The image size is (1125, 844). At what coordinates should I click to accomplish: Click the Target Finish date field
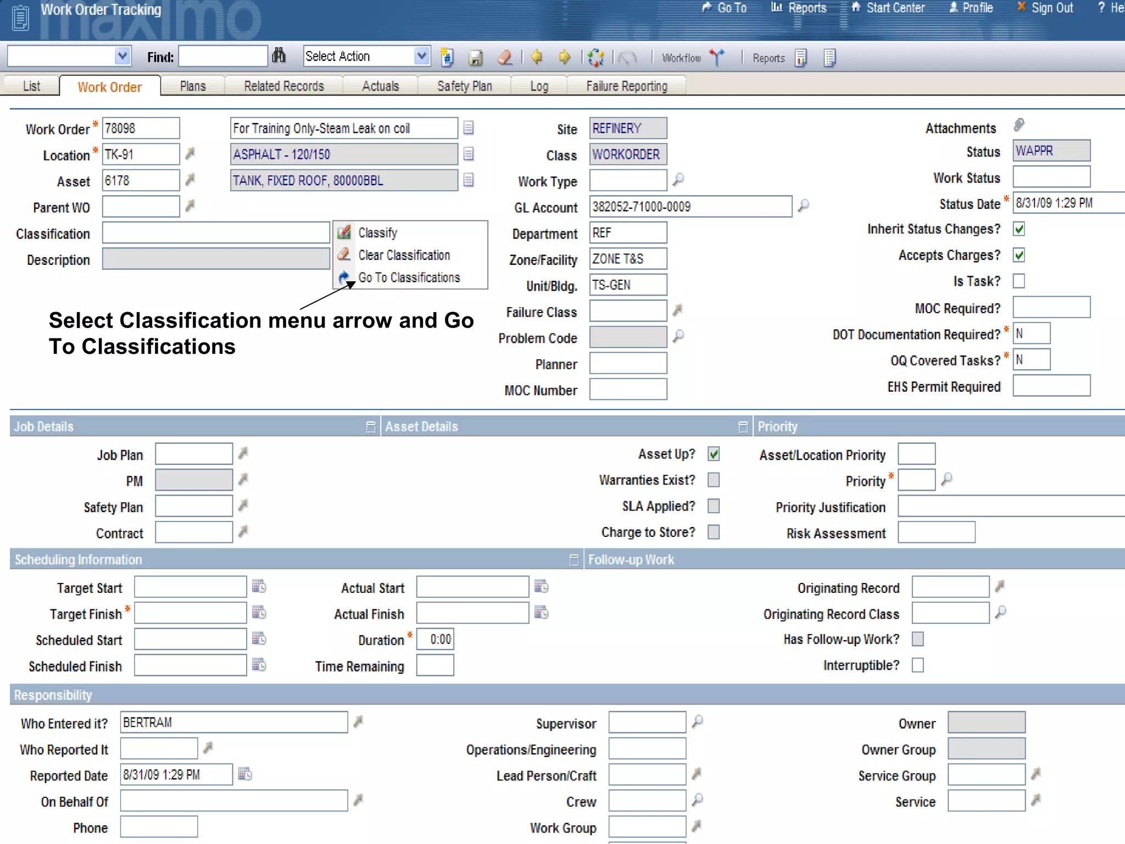(191, 613)
